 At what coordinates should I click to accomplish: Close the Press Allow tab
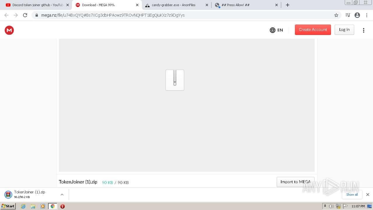click(277, 5)
